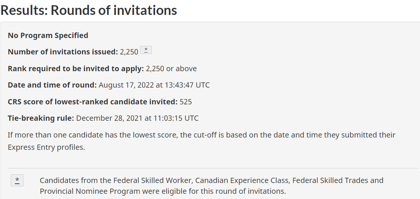This screenshot has width=420, height=199.
Task: Click the '2,250 or above' rank value
Action: click(x=171, y=69)
